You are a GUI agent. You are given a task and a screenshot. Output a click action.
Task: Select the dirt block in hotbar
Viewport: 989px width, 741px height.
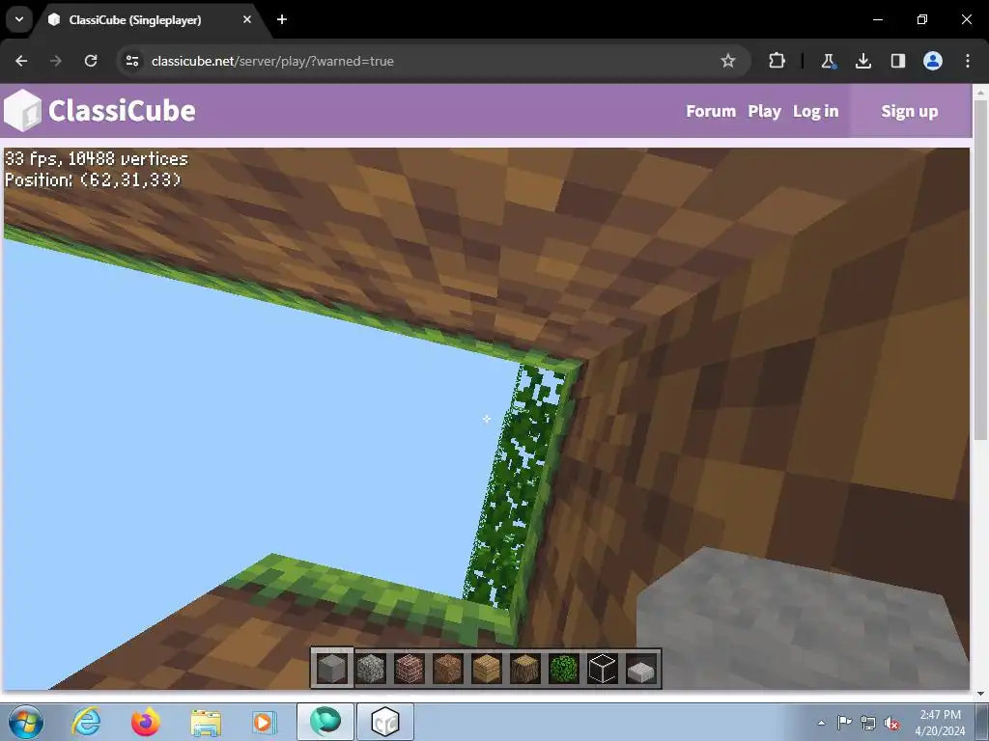point(448,669)
